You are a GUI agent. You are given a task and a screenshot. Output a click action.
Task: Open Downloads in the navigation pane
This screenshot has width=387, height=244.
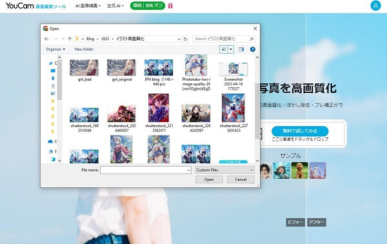tap(53, 78)
